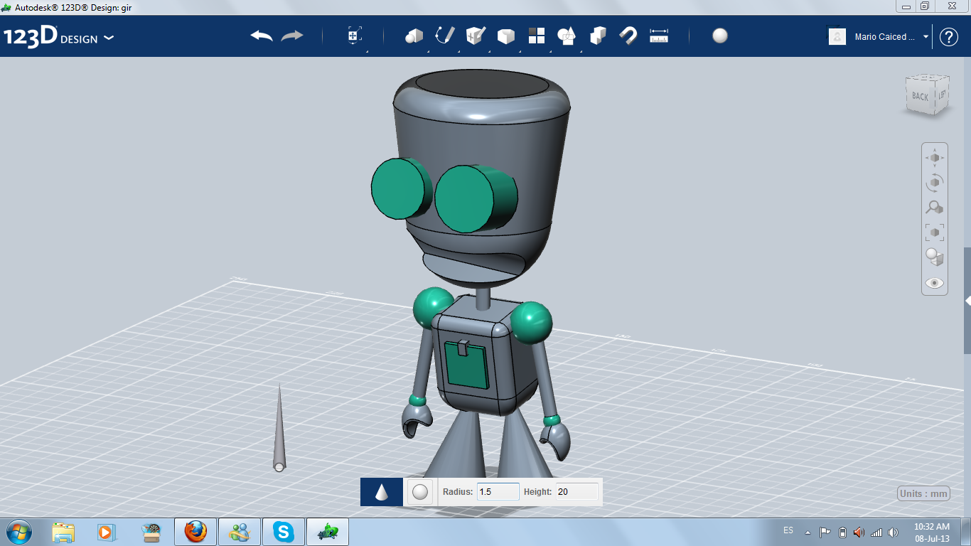This screenshot has height=546, width=971.
Task: Open the Material sphere tool
Action: click(x=720, y=36)
